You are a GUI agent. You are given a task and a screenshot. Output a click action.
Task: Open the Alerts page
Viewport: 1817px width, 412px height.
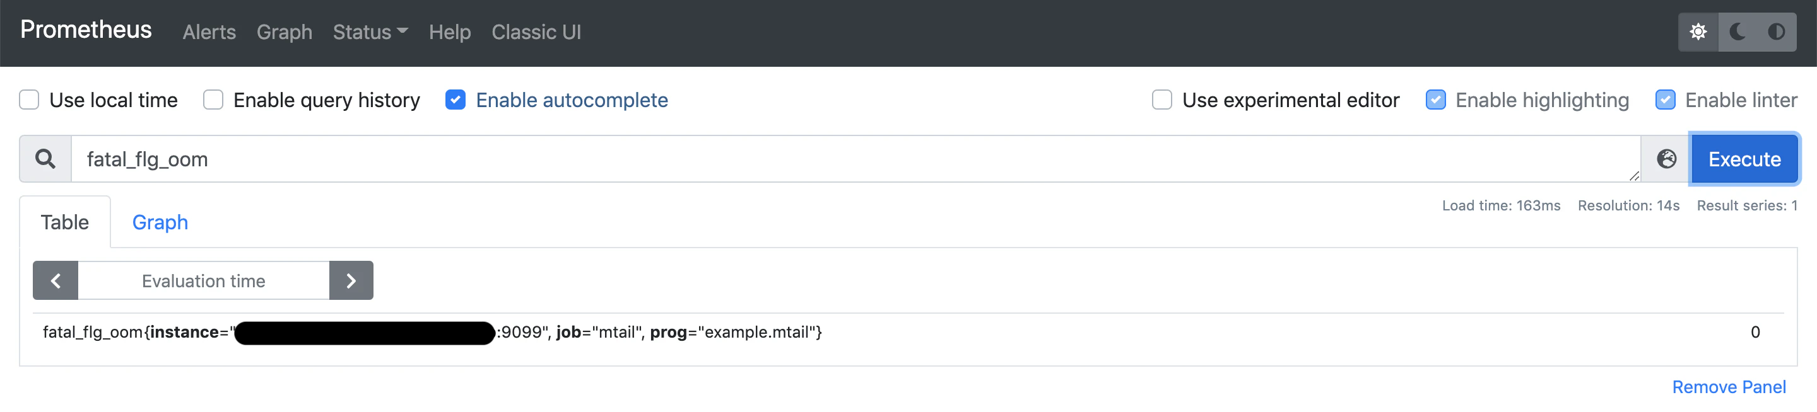pyautogui.click(x=209, y=32)
